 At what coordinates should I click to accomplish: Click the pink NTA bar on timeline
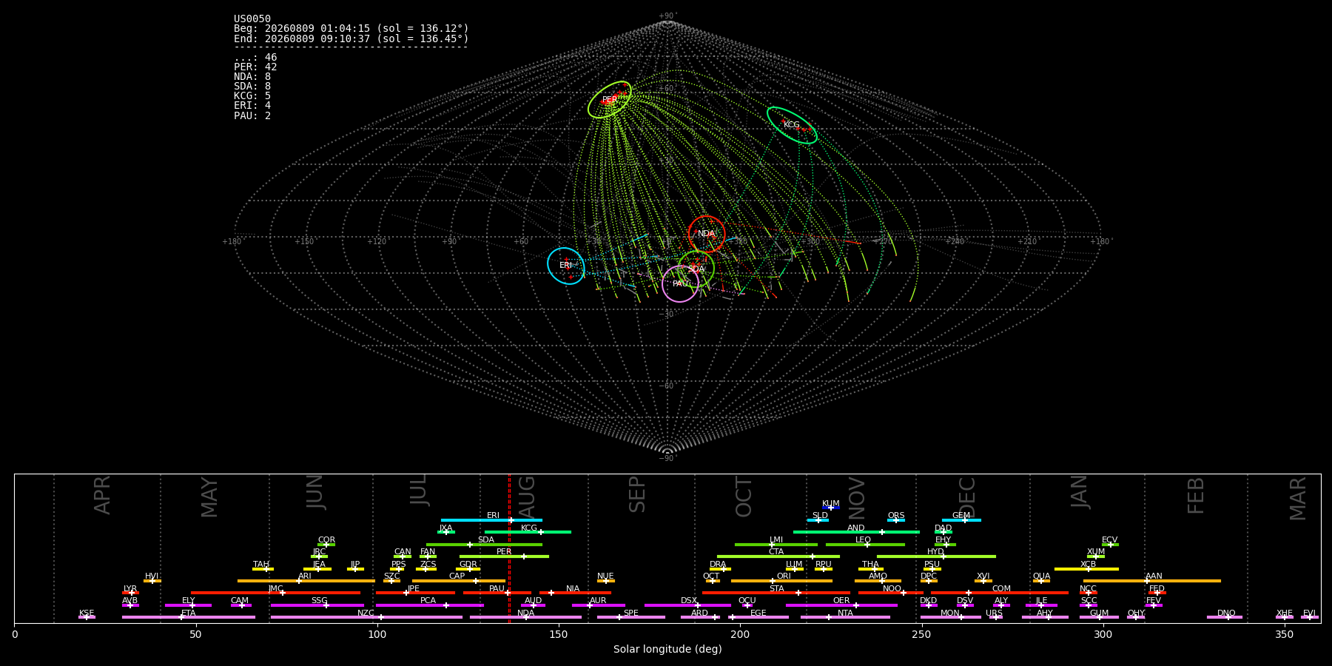point(845,617)
